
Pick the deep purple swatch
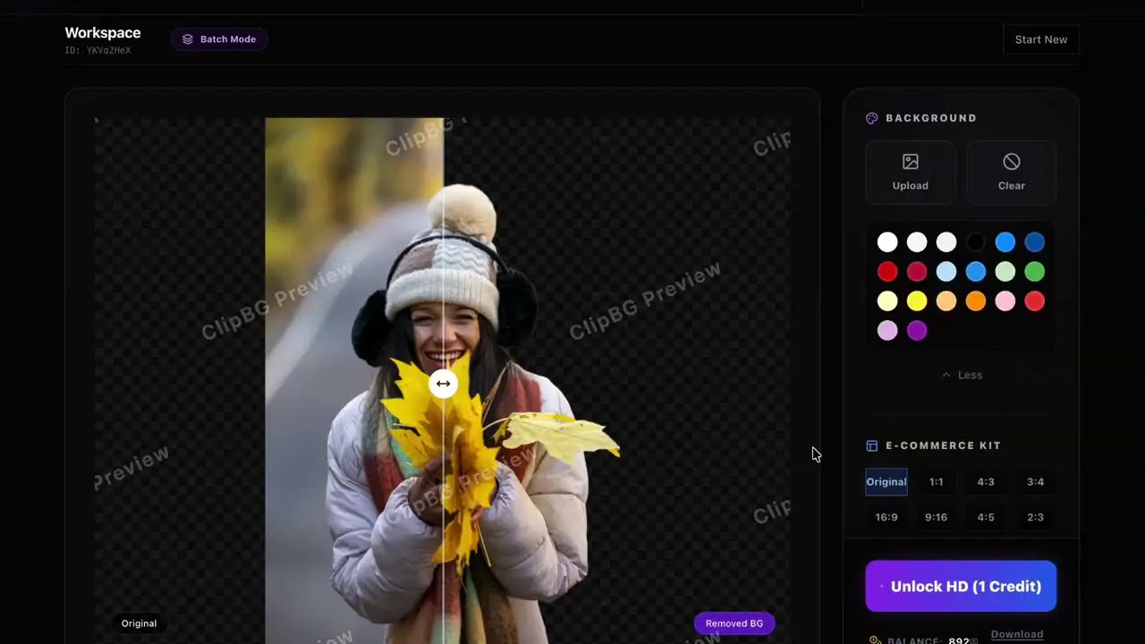(x=917, y=331)
